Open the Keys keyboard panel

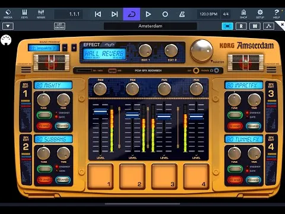tap(24, 14)
